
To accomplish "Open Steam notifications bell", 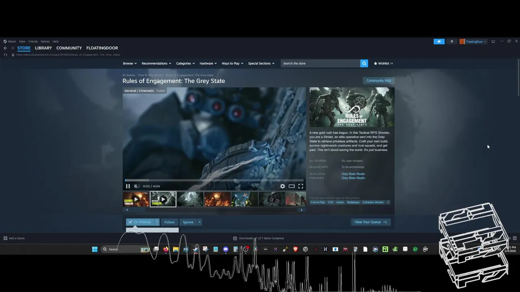I will (452, 41).
